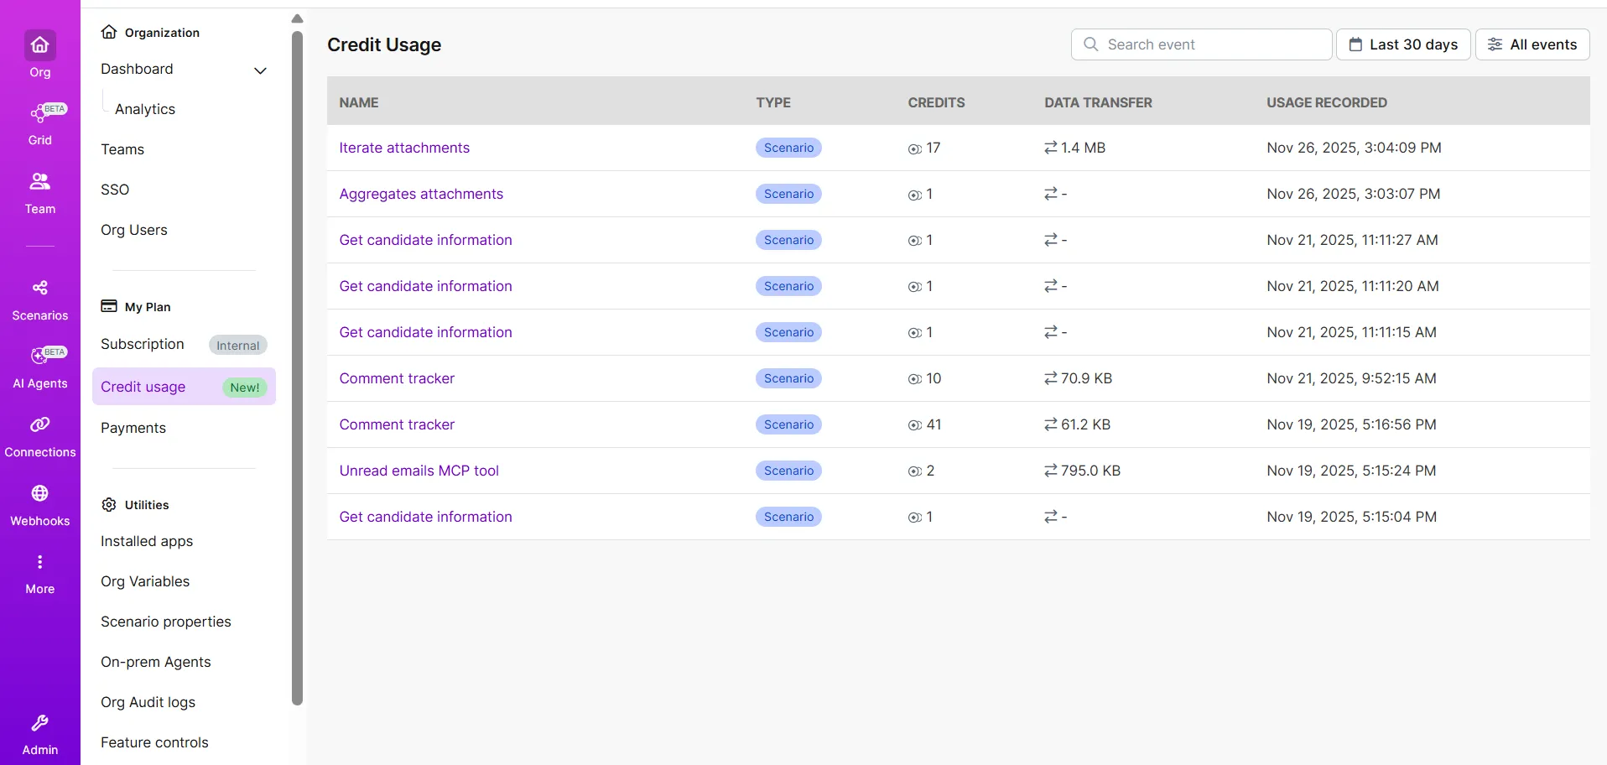Click the Scenario badge in Unread emails row
The image size is (1607, 765).
pos(788,471)
